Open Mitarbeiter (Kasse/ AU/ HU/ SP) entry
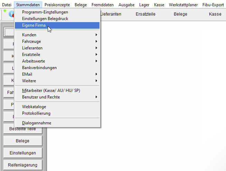This screenshot has width=226, height=171. 57,91
